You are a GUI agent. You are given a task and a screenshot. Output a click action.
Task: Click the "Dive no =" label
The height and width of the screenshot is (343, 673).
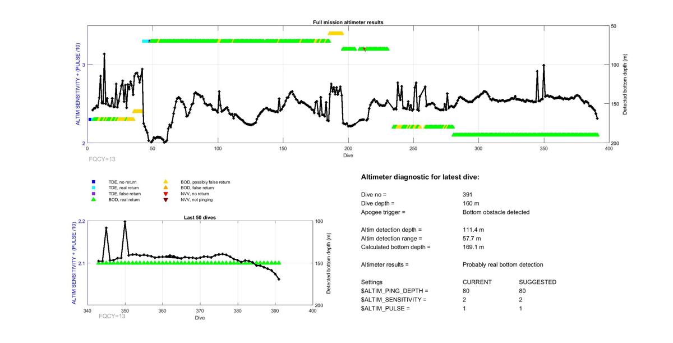(x=374, y=194)
